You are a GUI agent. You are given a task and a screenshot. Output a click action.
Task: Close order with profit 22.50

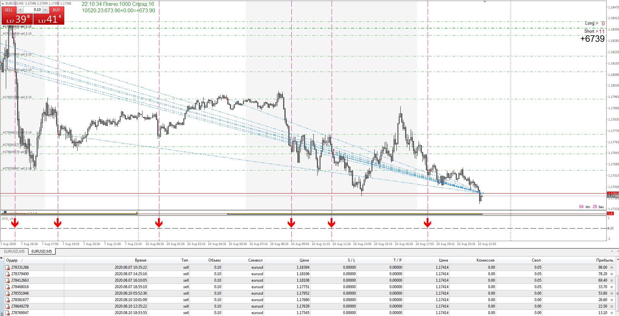pyautogui.click(x=612, y=306)
